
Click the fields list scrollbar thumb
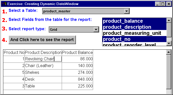(169, 30)
